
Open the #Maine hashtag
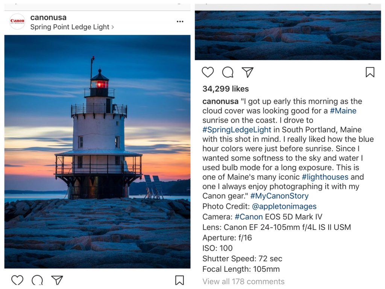point(343,111)
